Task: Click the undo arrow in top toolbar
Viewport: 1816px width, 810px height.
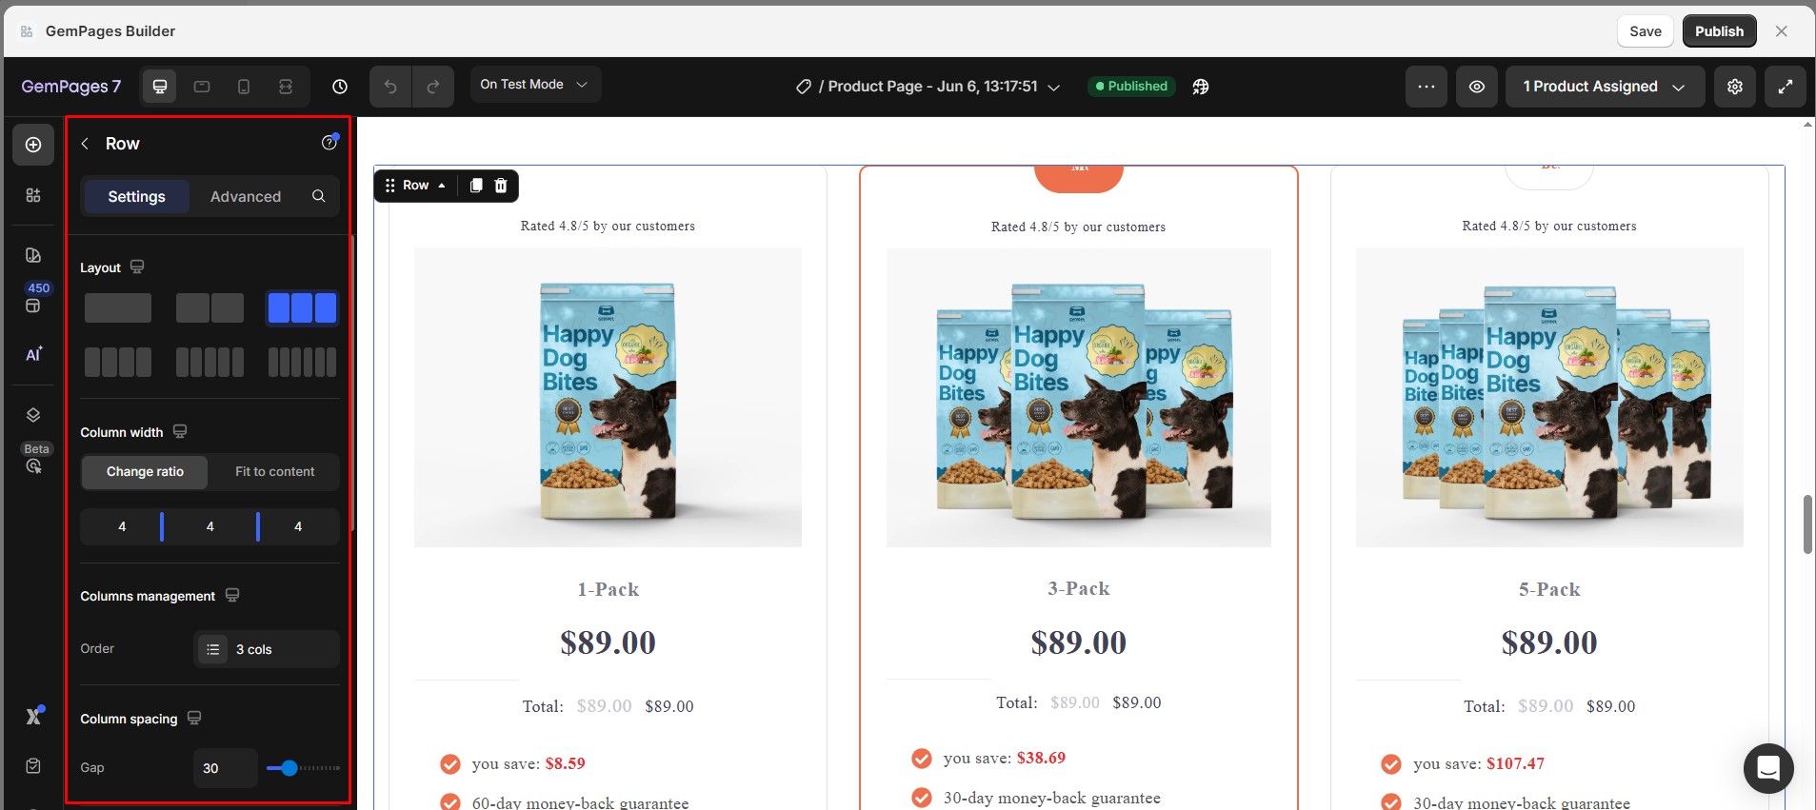Action: [x=390, y=87]
